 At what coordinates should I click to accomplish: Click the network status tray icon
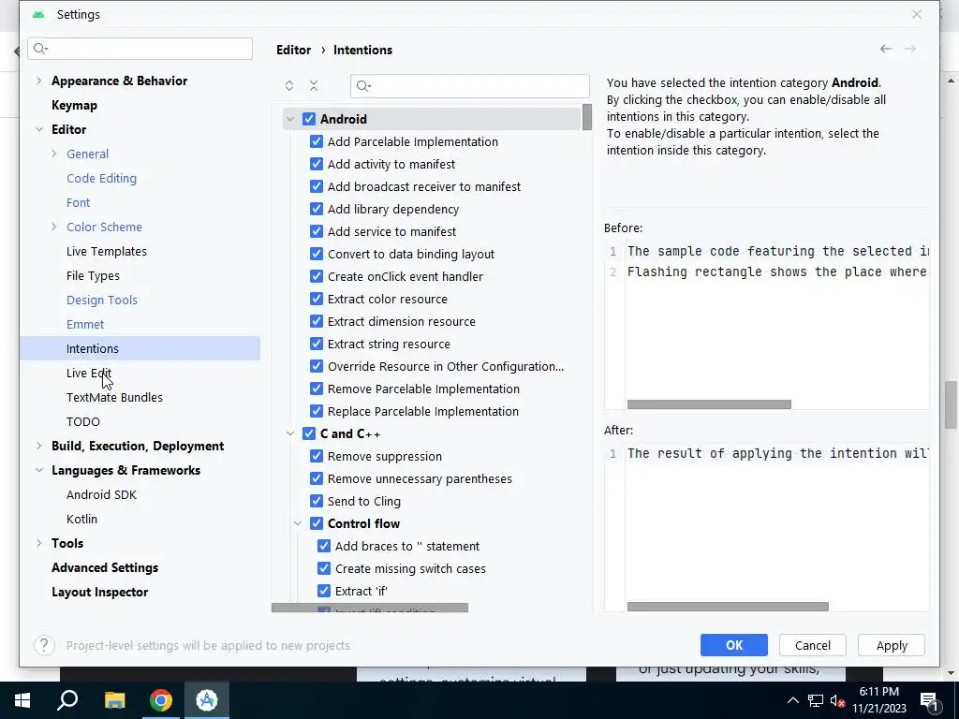coord(816,700)
